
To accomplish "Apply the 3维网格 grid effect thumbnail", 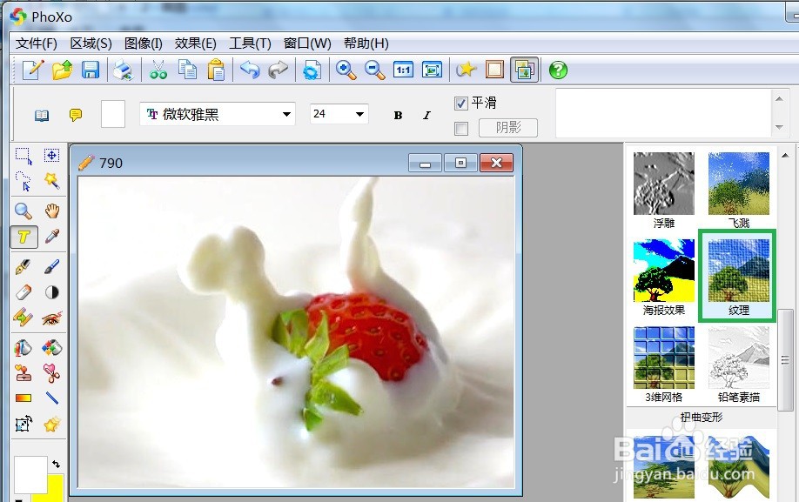I will click(663, 358).
